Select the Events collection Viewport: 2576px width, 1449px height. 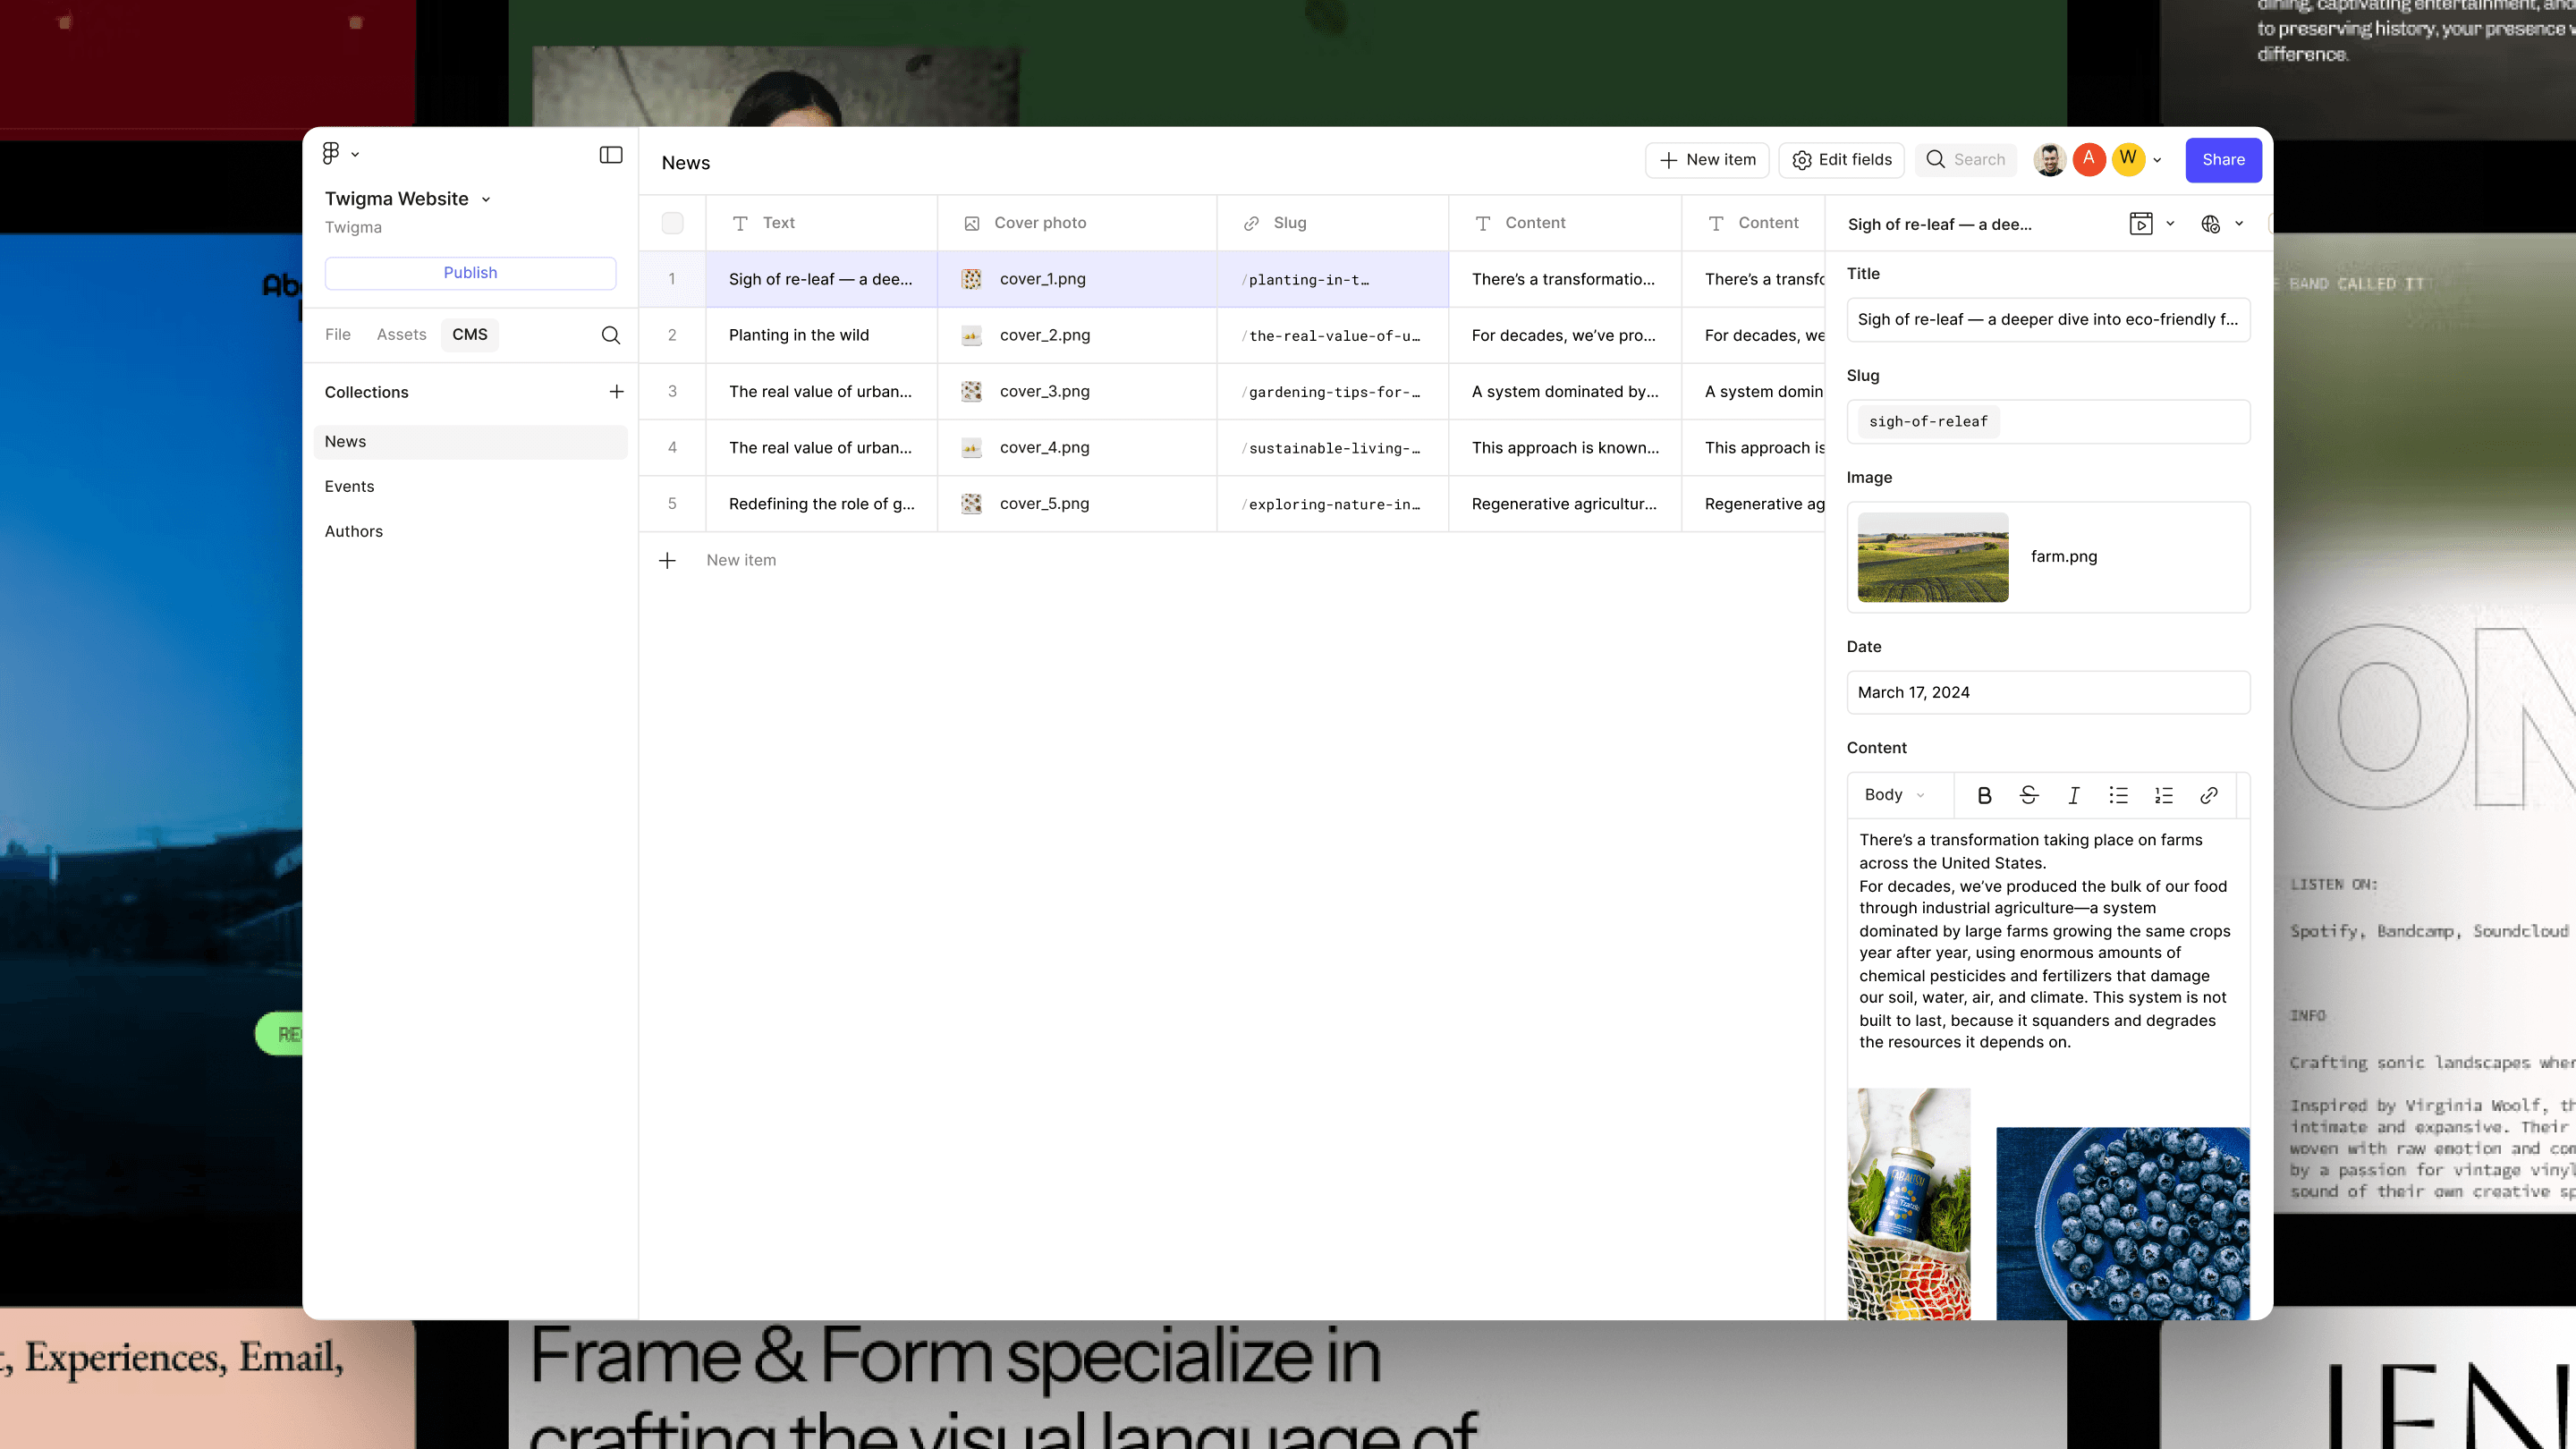tap(470, 487)
